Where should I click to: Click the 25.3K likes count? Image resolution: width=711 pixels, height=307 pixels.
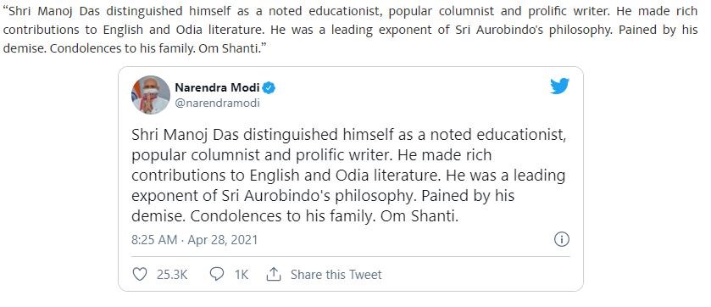(x=172, y=275)
